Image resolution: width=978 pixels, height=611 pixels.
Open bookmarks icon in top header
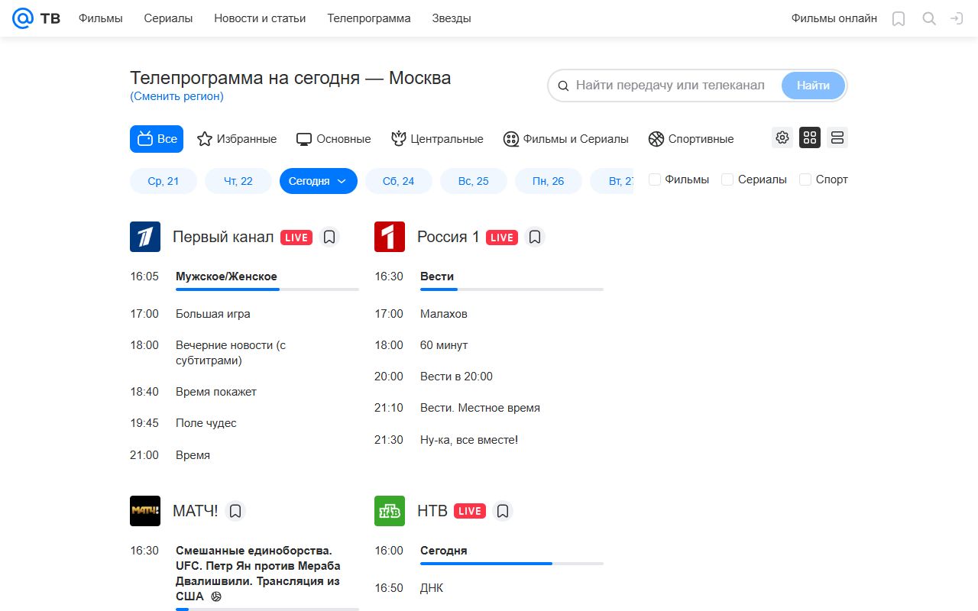899,18
